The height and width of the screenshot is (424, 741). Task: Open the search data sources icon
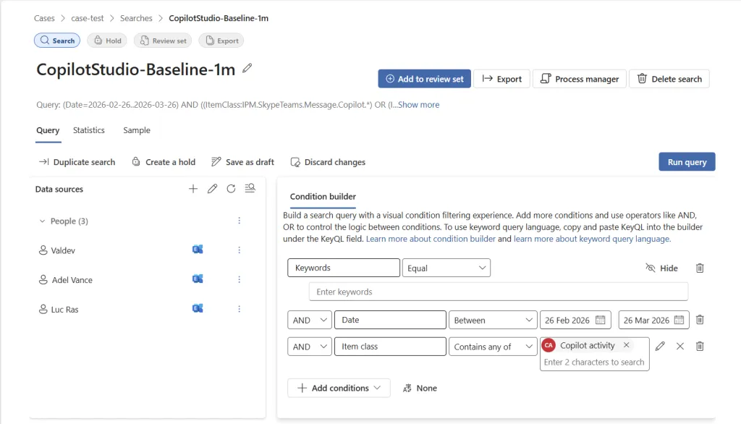click(x=250, y=189)
